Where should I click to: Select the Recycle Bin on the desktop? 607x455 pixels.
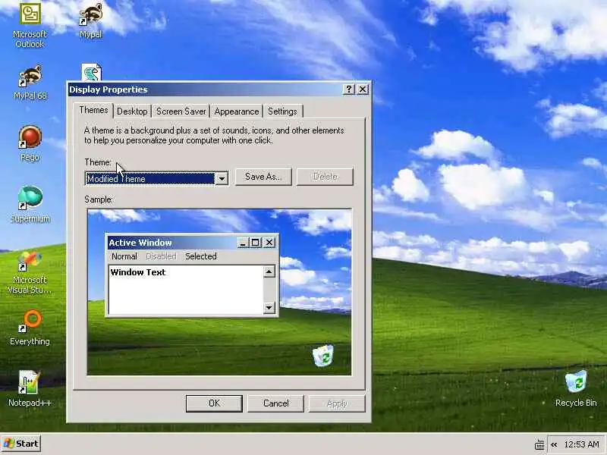(576, 388)
